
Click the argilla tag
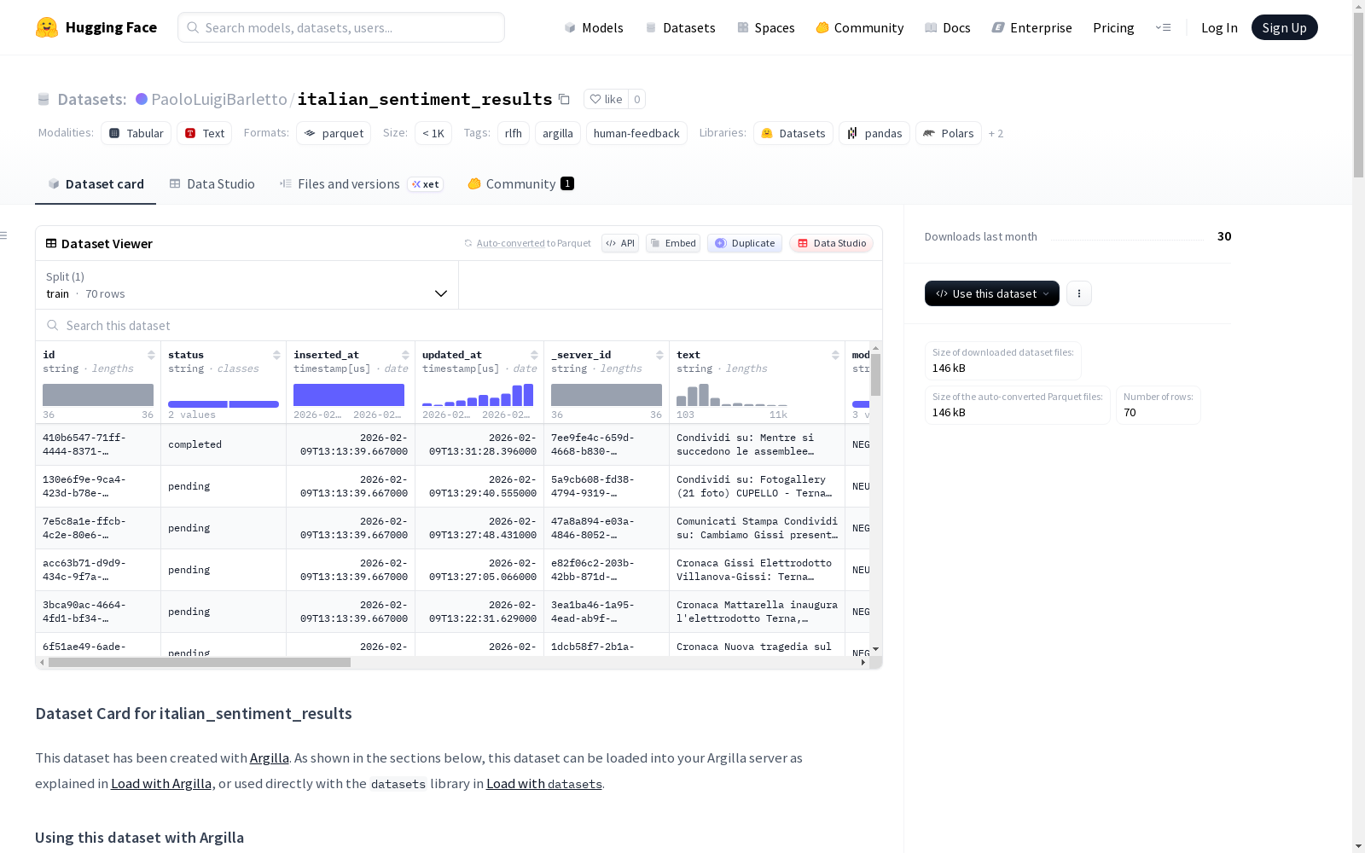[x=558, y=133]
